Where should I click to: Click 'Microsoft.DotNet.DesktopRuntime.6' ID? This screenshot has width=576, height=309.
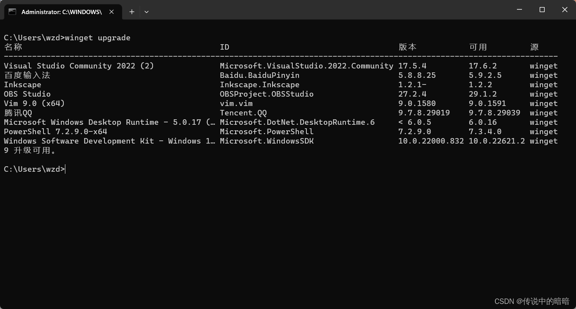(297, 122)
